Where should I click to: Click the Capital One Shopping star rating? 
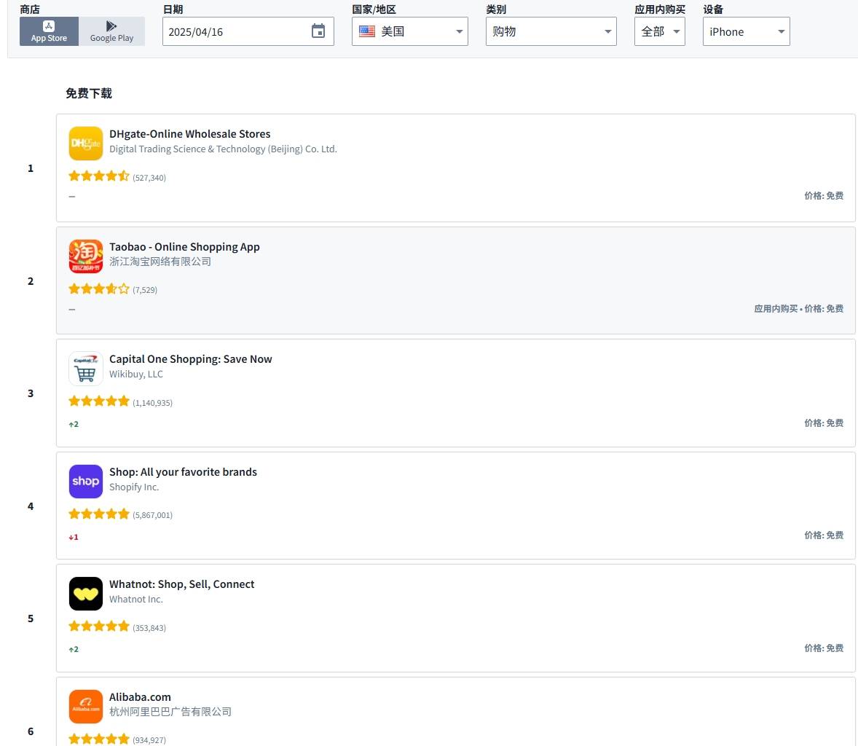tap(99, 401)
